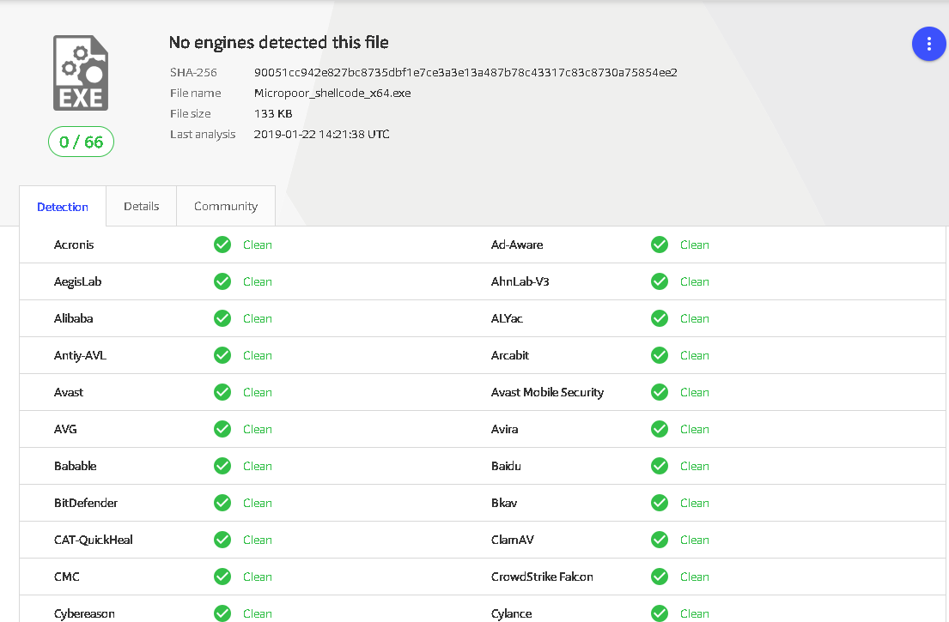Click the EXE file type icon
The width and height of the screenshot is (949, 622).
pyautogui.click(x=81, y=73)
